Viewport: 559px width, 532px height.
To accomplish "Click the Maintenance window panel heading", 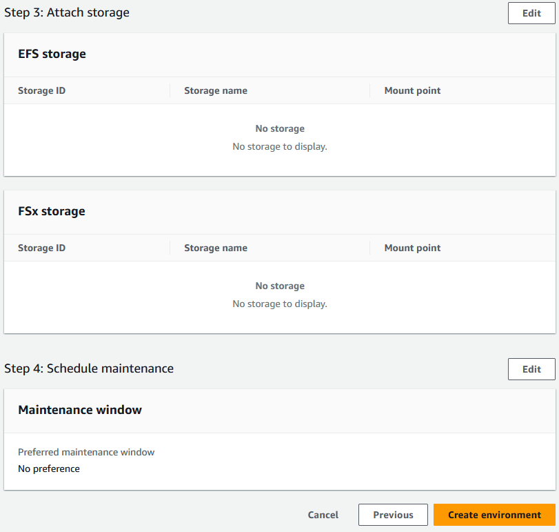I will coord(80,410).
